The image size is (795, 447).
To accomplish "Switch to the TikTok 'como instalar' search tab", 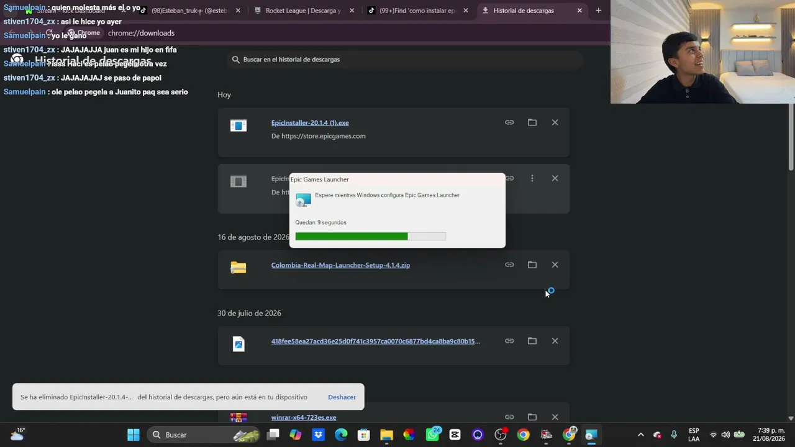I will pyautogui.click(x=417, y=11).
